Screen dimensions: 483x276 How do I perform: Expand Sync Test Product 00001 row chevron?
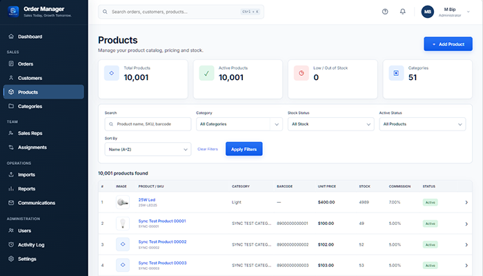pos(466,224)
